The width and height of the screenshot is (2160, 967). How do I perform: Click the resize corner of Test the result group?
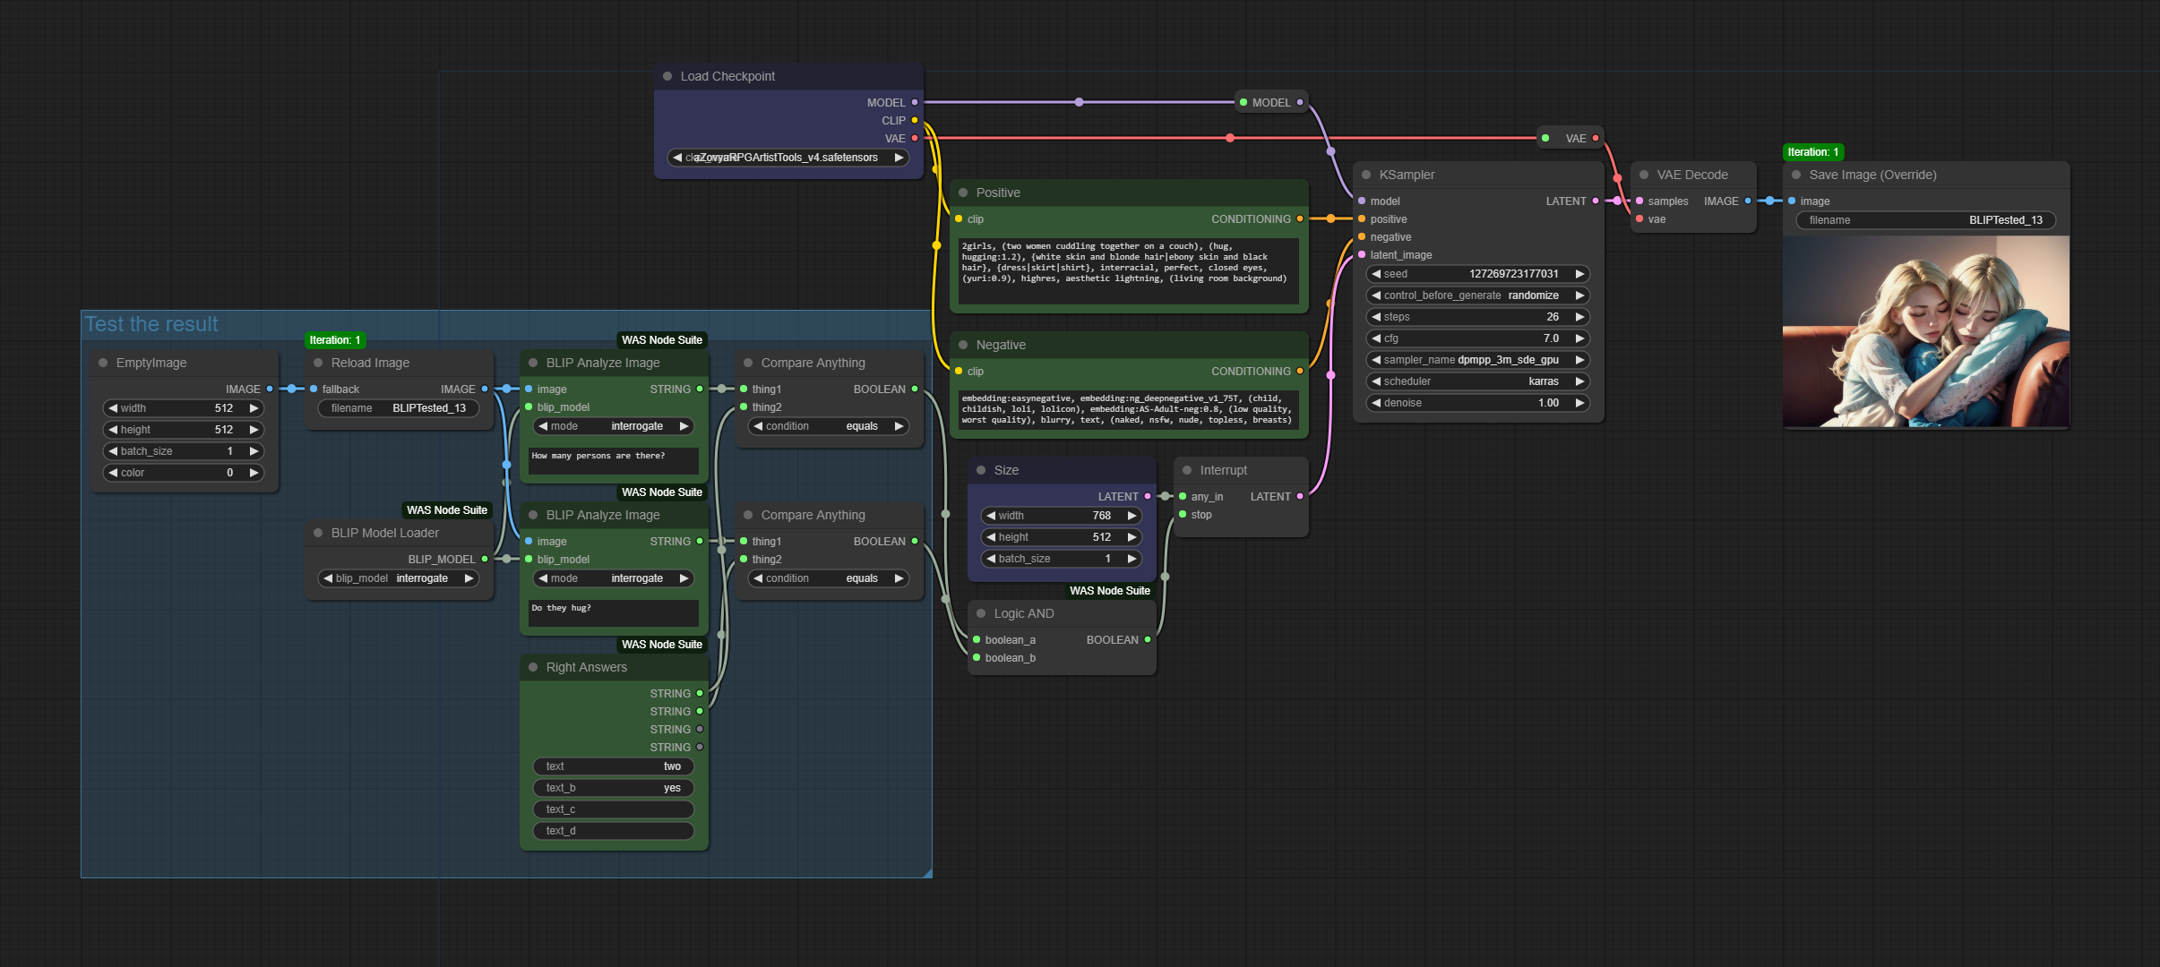(926, 872)
